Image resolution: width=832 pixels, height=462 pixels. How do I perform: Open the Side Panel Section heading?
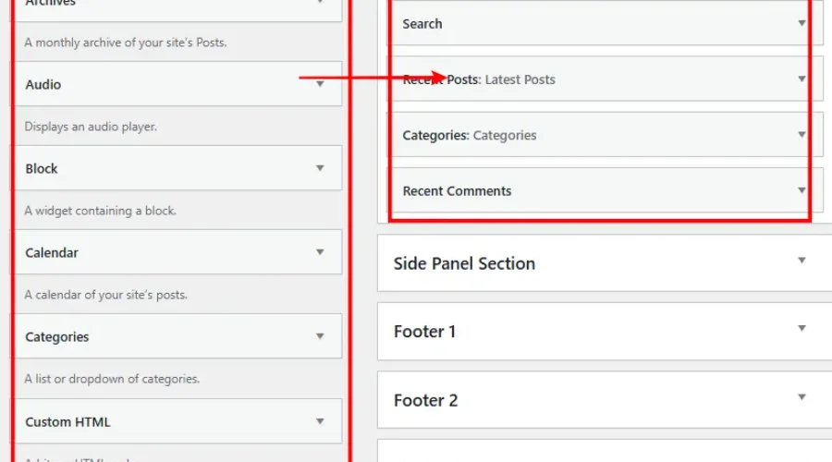[464, 263]
